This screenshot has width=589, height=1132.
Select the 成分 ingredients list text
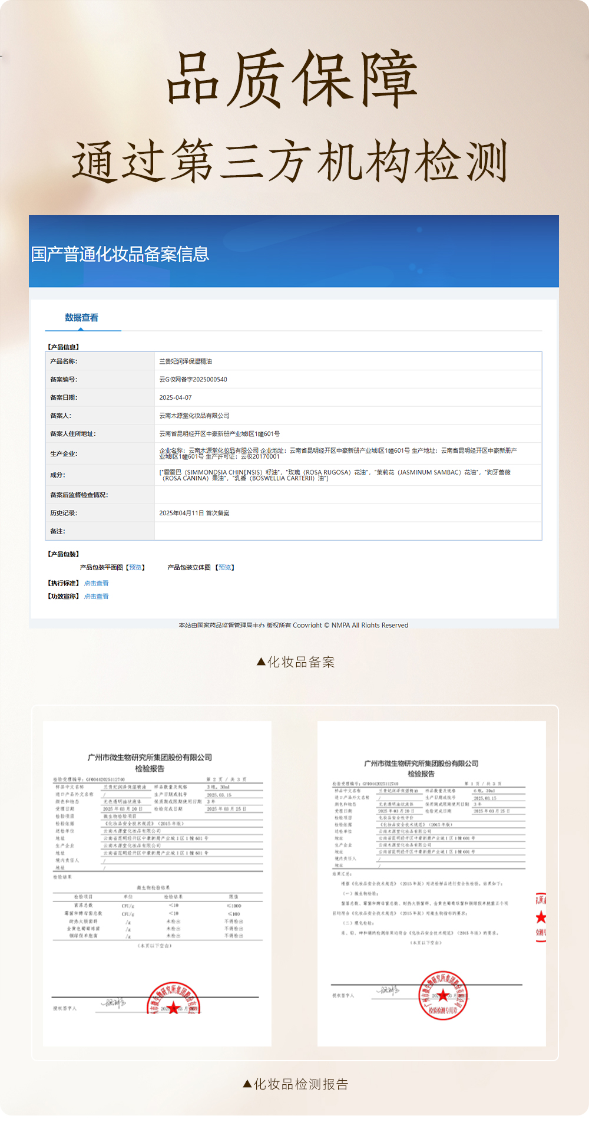tap(335, 475)
